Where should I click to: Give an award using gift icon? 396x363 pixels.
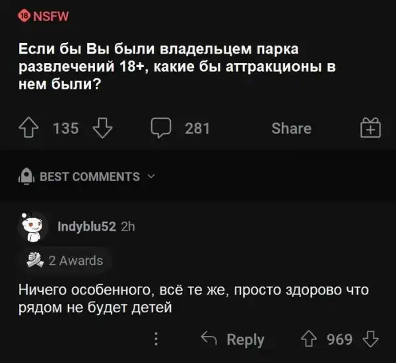371,127
